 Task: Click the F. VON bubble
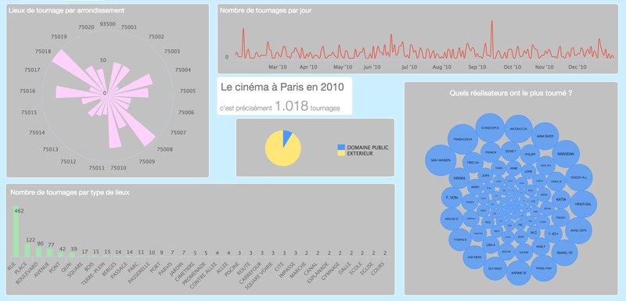pyautogui.click(x=452, y=197)
